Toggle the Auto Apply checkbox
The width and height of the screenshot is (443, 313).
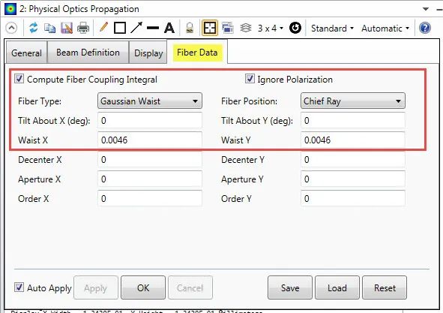[x=19, y=287]
